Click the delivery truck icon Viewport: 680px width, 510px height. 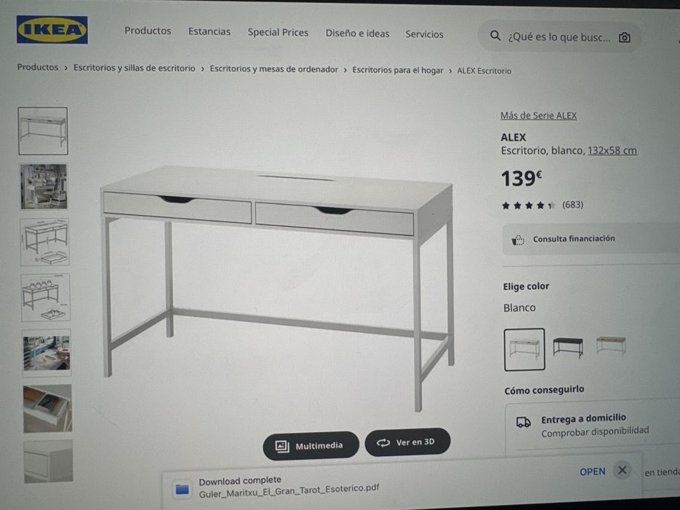(x=523, y=423)
